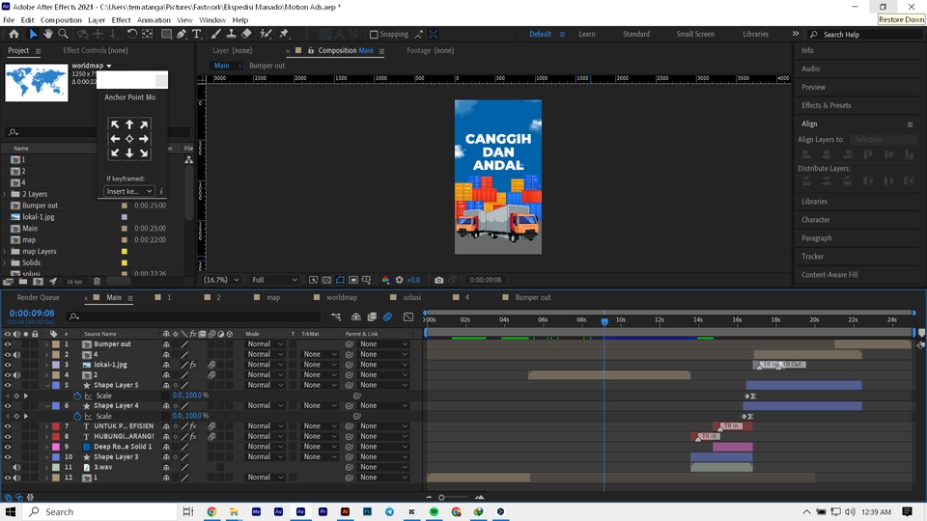Image resolution: width=927 pixels, height=521 pixels.
Task: Click the Shy layers hide switch in timeline
Action: coord(356,316)
